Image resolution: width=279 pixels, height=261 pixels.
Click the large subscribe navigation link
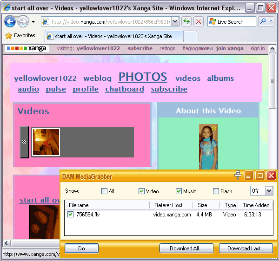(x=169, y=89)
